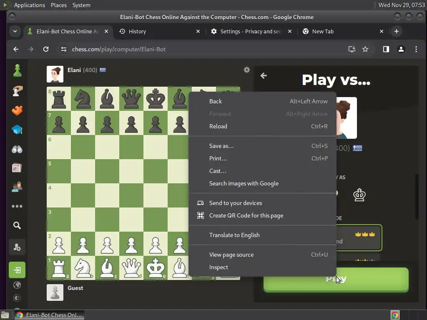Click the back arrow in Play vs panel

click(x=264, y=76)
